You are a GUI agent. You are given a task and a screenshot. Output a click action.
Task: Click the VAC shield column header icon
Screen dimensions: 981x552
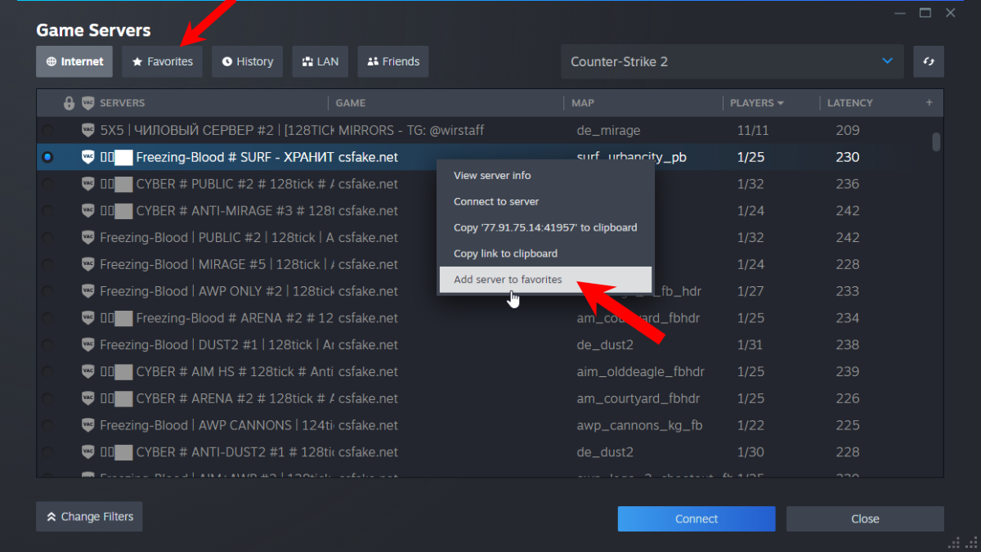(88, 103)
